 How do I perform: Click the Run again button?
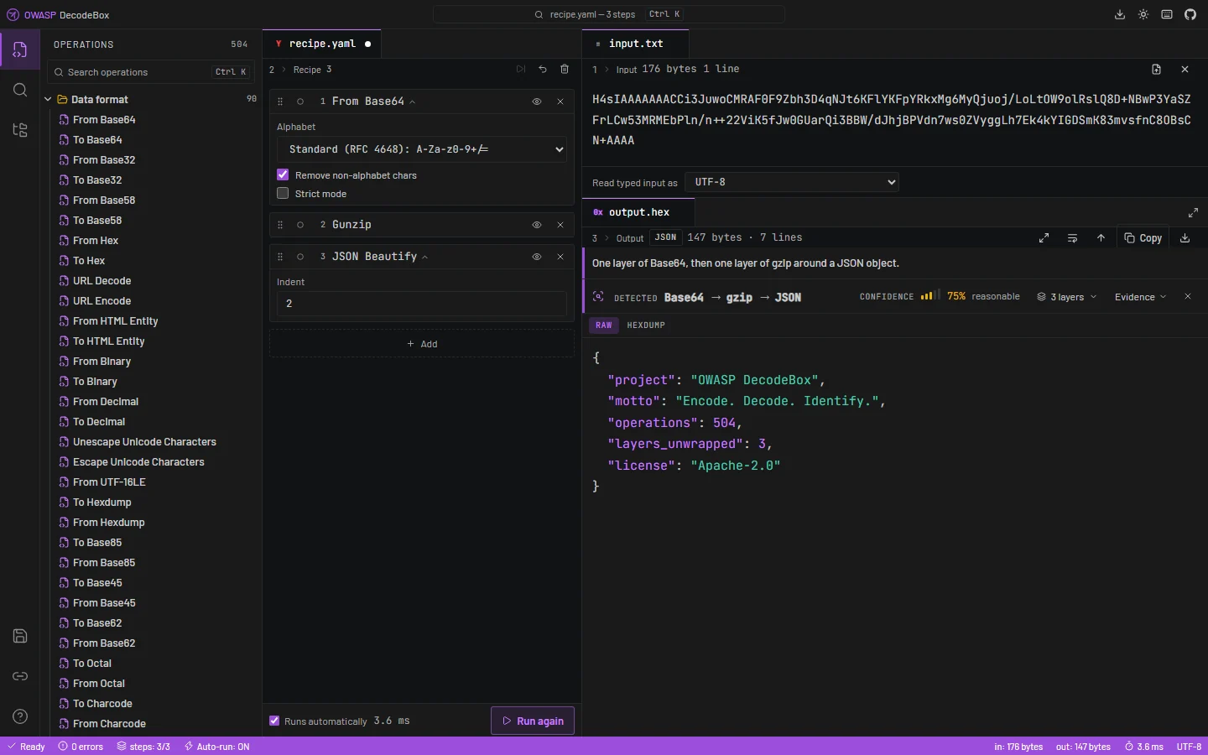(533, 721)
